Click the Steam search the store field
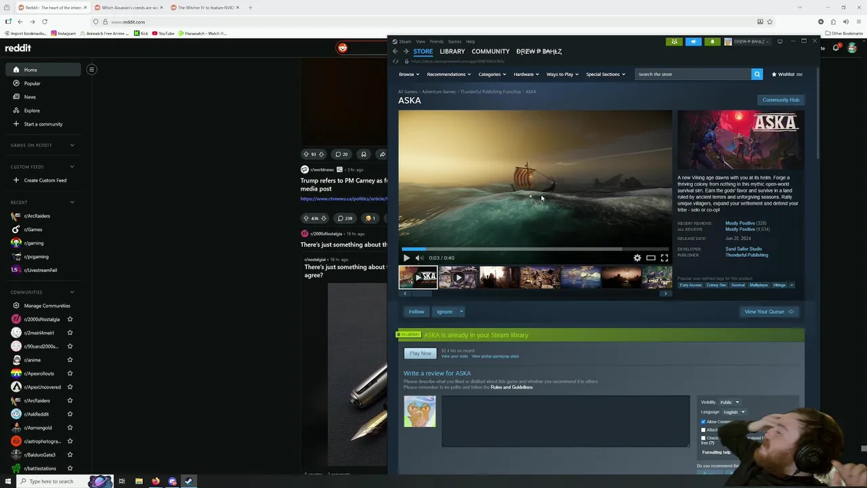The image size is (867, 488). pyautogui.click(x=692, y=74)
